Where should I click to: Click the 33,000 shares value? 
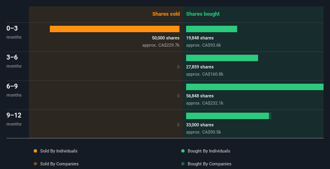[200, 125]
